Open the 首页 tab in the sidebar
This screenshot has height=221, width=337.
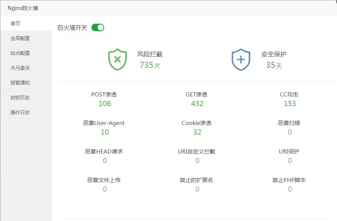pos(26,23)
